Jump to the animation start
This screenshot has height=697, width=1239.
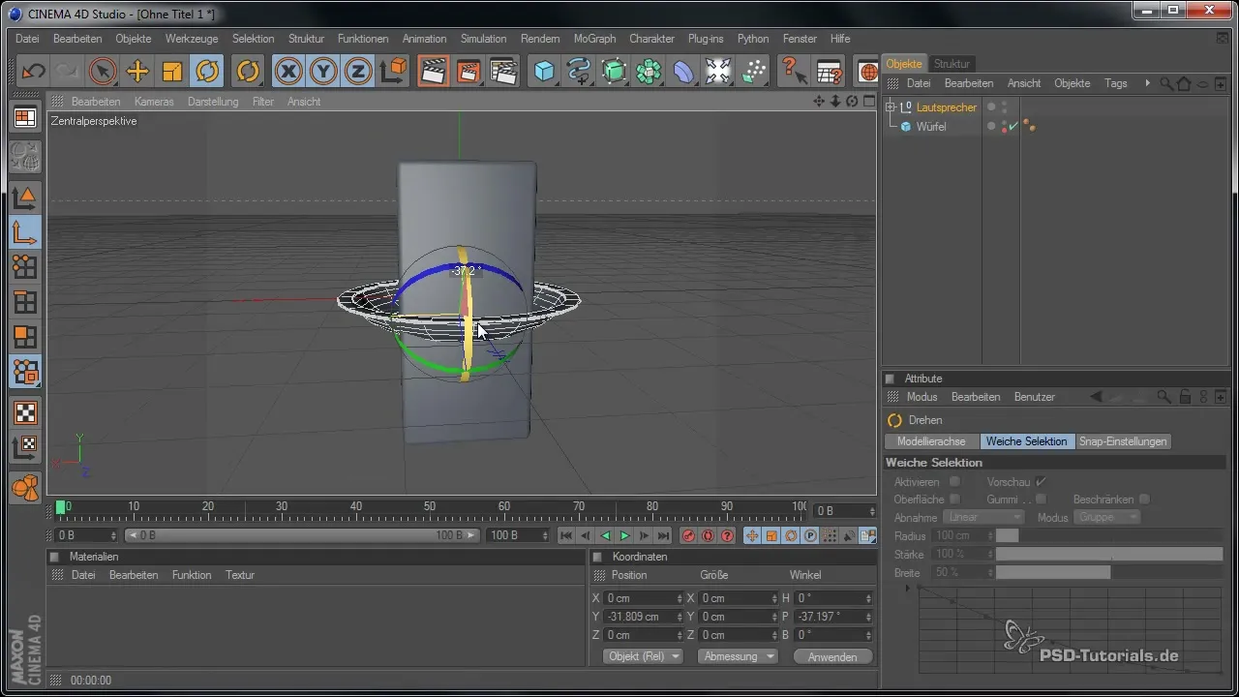566,535
